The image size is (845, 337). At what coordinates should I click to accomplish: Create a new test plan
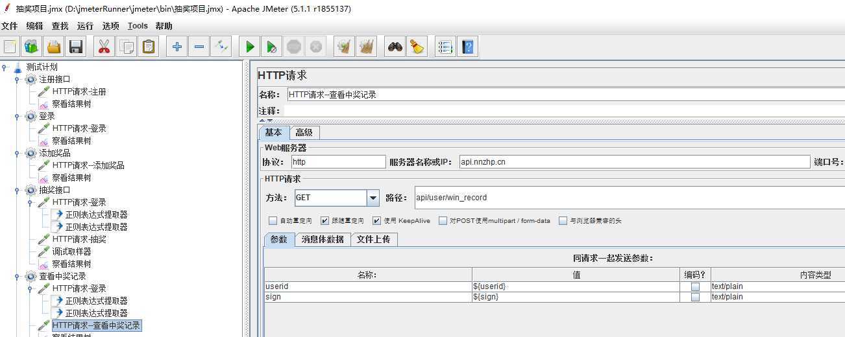point(10,47)
